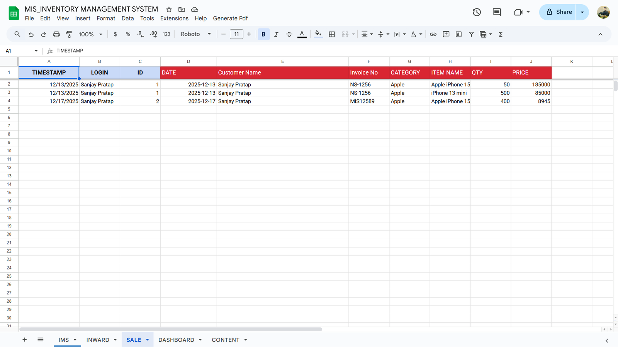This screenshot has height=347, width=618.
Task: Click the print icon
Action: [x=56, y=34]
